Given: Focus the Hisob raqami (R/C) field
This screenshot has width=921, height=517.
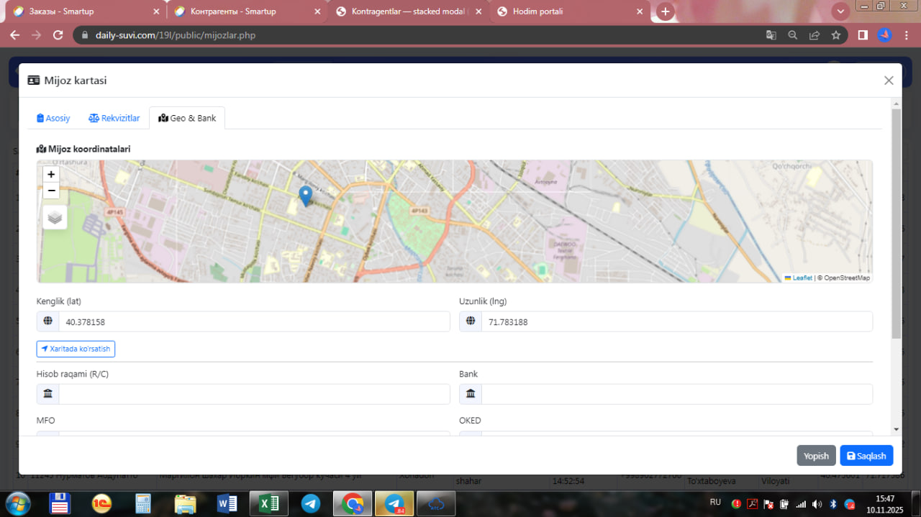Looking at the screenshot, I should click(x=253, y=394).
